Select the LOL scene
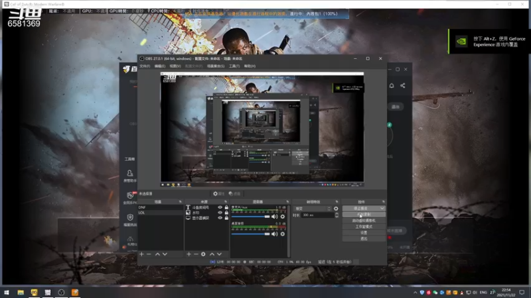Viewport: 531px width, 298px height. point(160,213)
